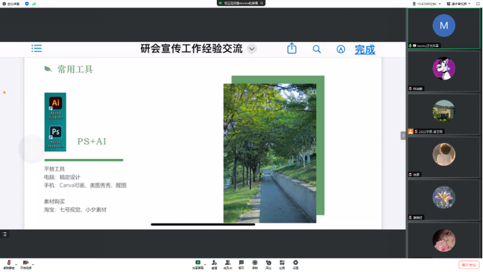The image size is (483, 272).
Task: Open meeting settings gear
Action: tap(296, 264)
